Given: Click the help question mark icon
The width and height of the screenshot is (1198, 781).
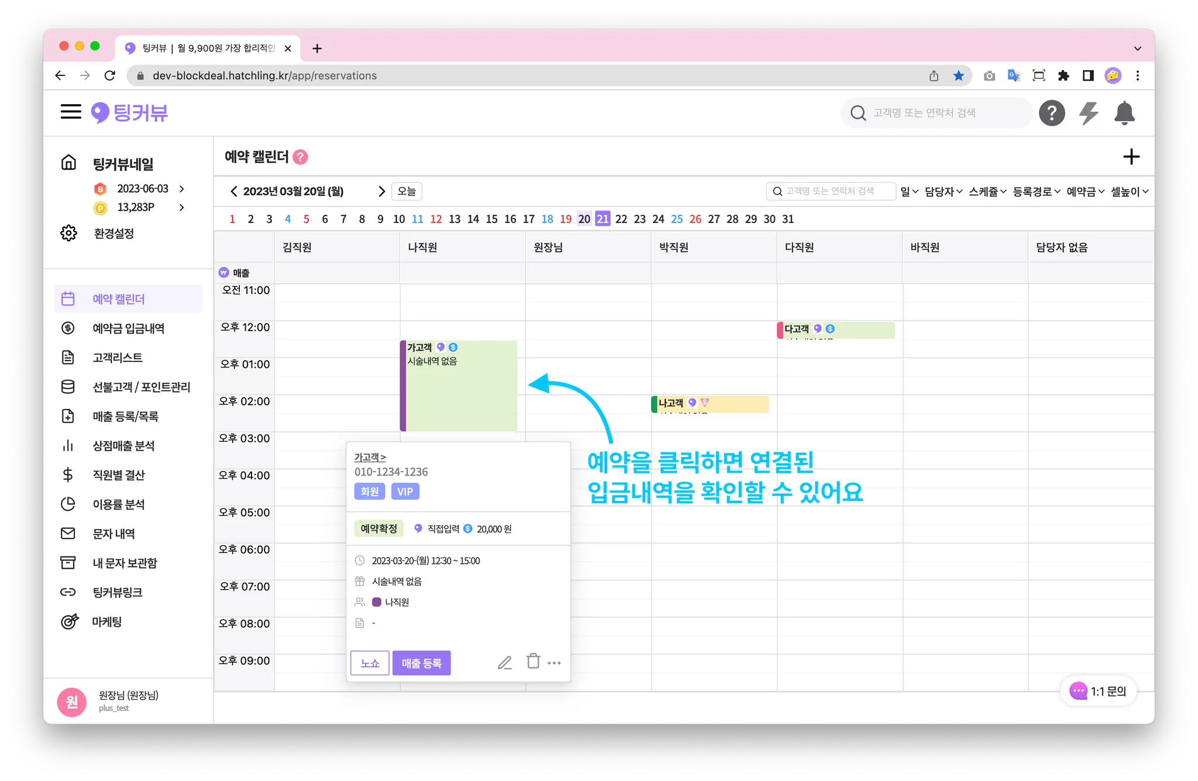Looking at the screenshot, I should [1051, 113].
